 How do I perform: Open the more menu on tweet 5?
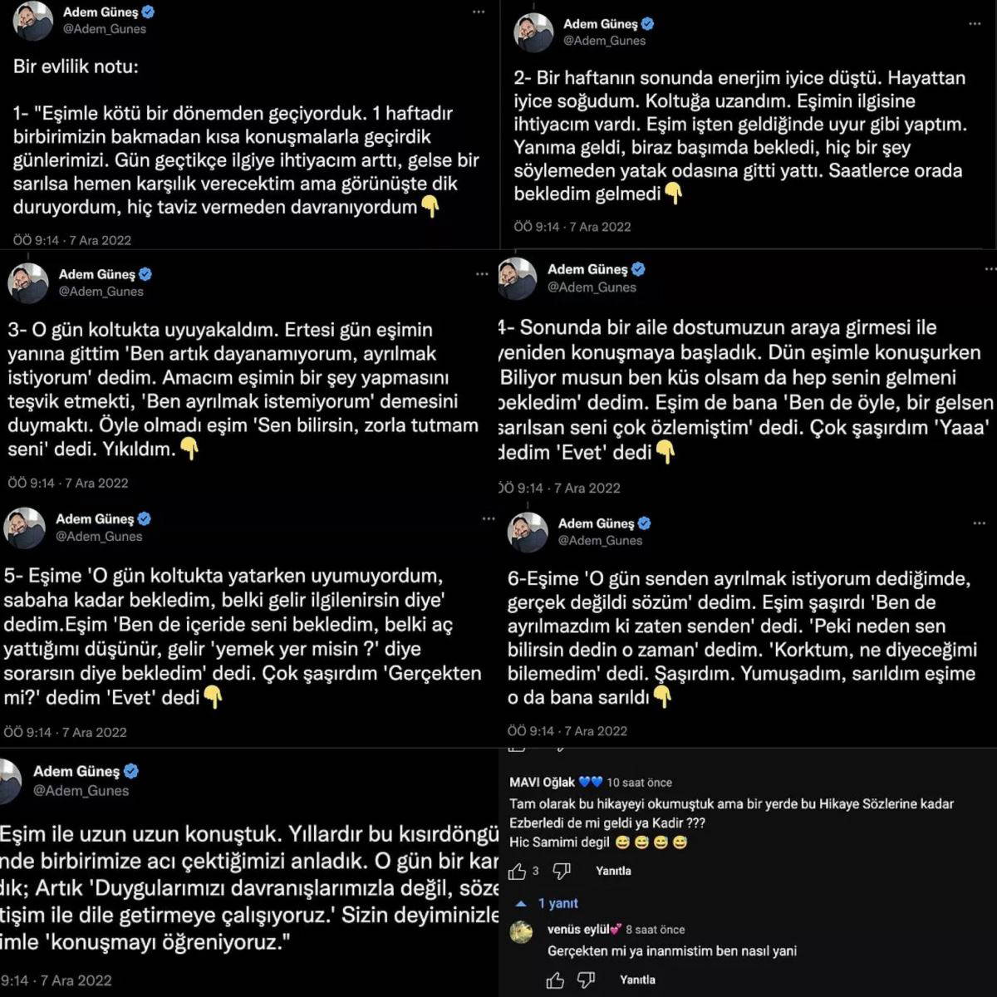pyautogui.click(x=489, y=519)
